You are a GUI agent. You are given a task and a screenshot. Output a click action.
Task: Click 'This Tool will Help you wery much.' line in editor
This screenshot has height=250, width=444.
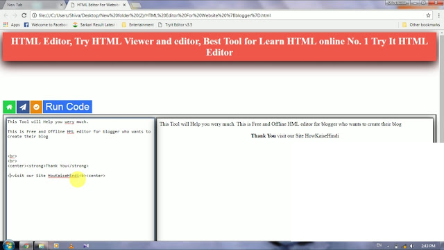click(48, 122)
